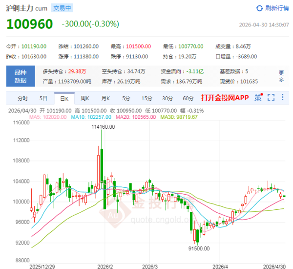Click the timestamp 2026-04-30 14:30:07
This screenshot has width=293, height=269.
(x=264, y=25)
